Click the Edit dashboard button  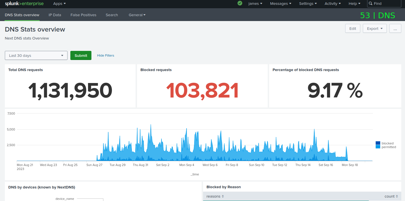pos(353,28)
